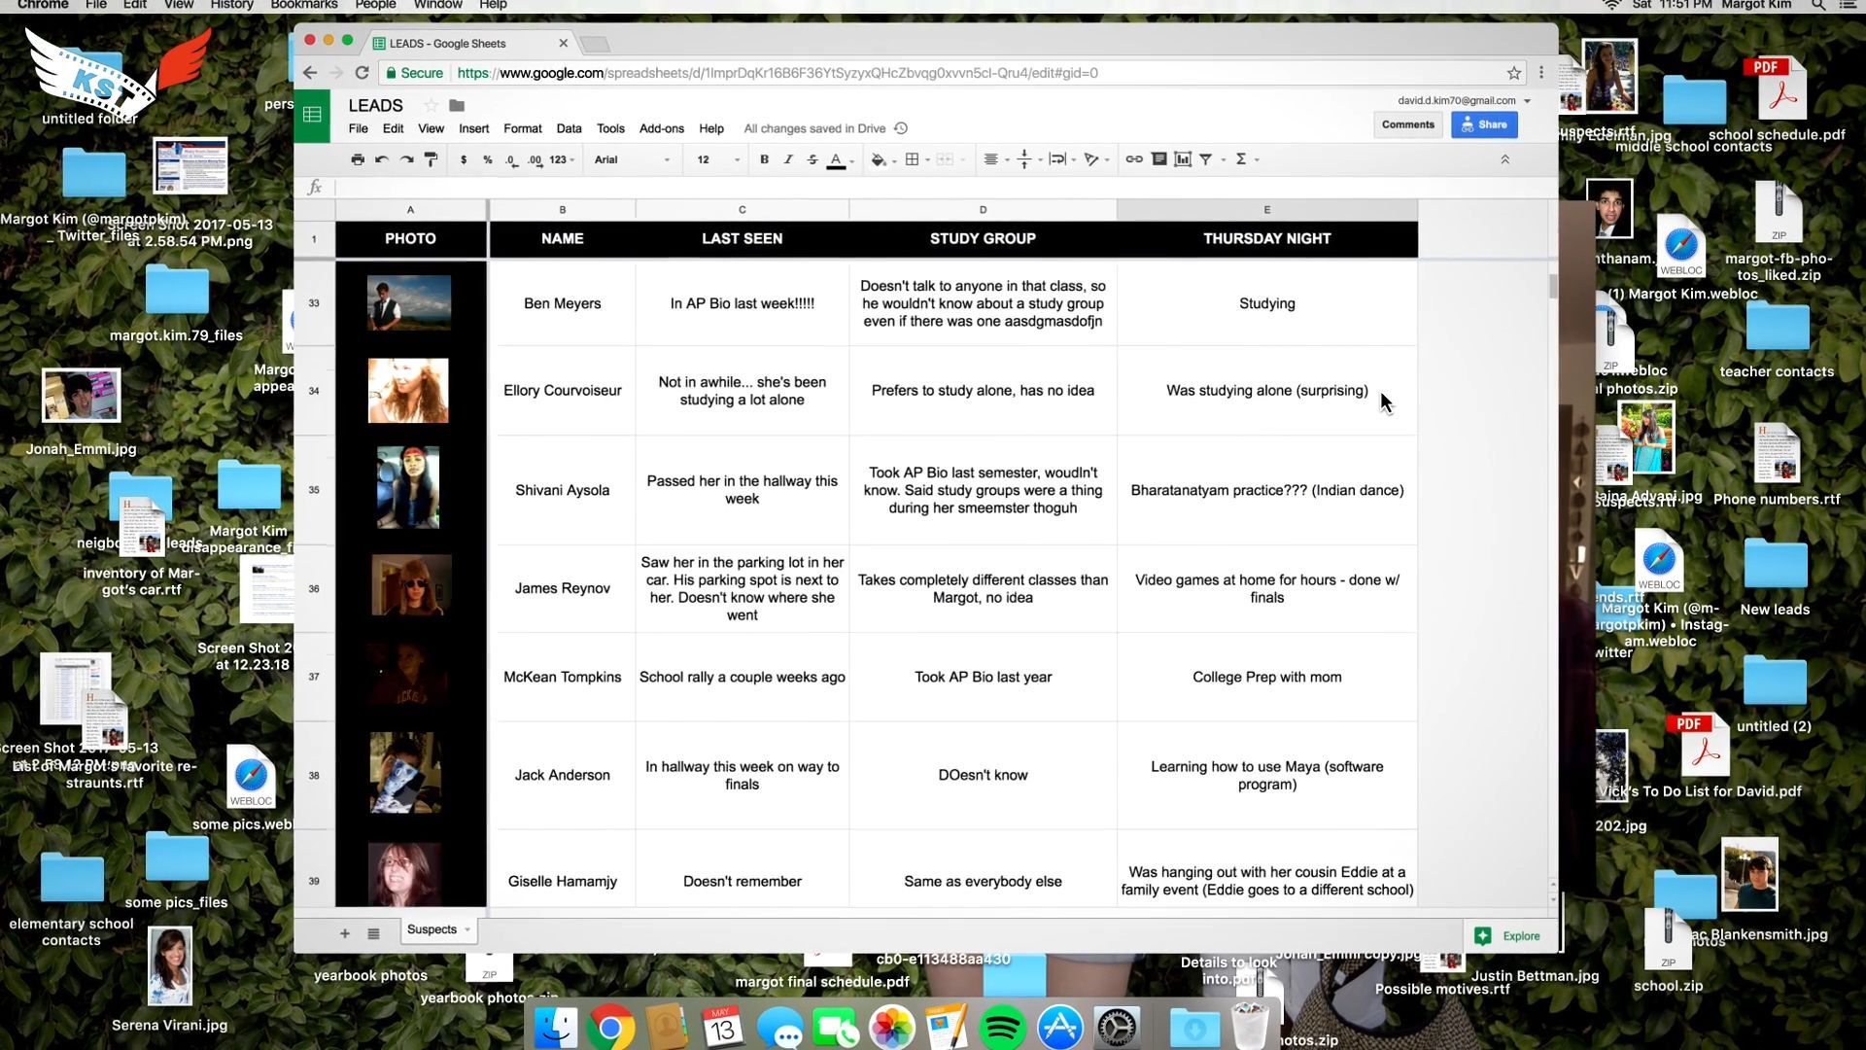The width and height of the screenshot is (1866, 1050).
Task: Click the filter icon
Action: (x=1206, y=159)
